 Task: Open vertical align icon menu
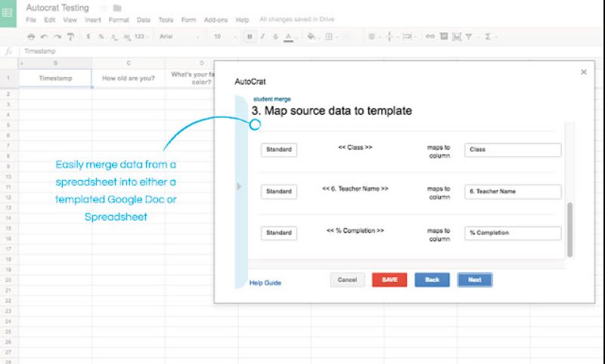coord(389,36)
